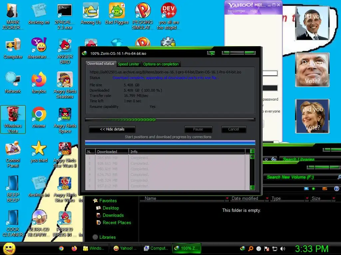This screenshot has height=255, width=341.
Task: Switch to Yahoo! taskbar window
Action: click(x=125, y=248)
